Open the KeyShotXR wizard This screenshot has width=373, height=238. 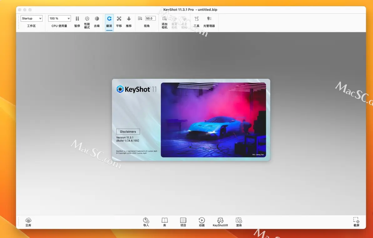point(220,222)
